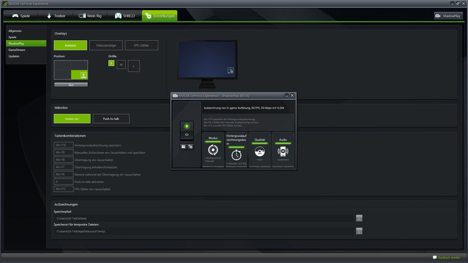This screenshot has width=468, height=263.
Task: Edit the Alt+F6 hotkey field
Action: point(63,174)
